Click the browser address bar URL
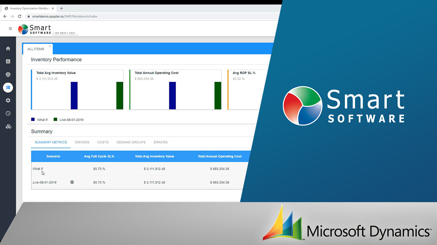This screenshot has height=245, width=437. point(65,16)
